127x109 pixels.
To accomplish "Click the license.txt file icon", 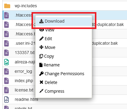I will [7, 90].
